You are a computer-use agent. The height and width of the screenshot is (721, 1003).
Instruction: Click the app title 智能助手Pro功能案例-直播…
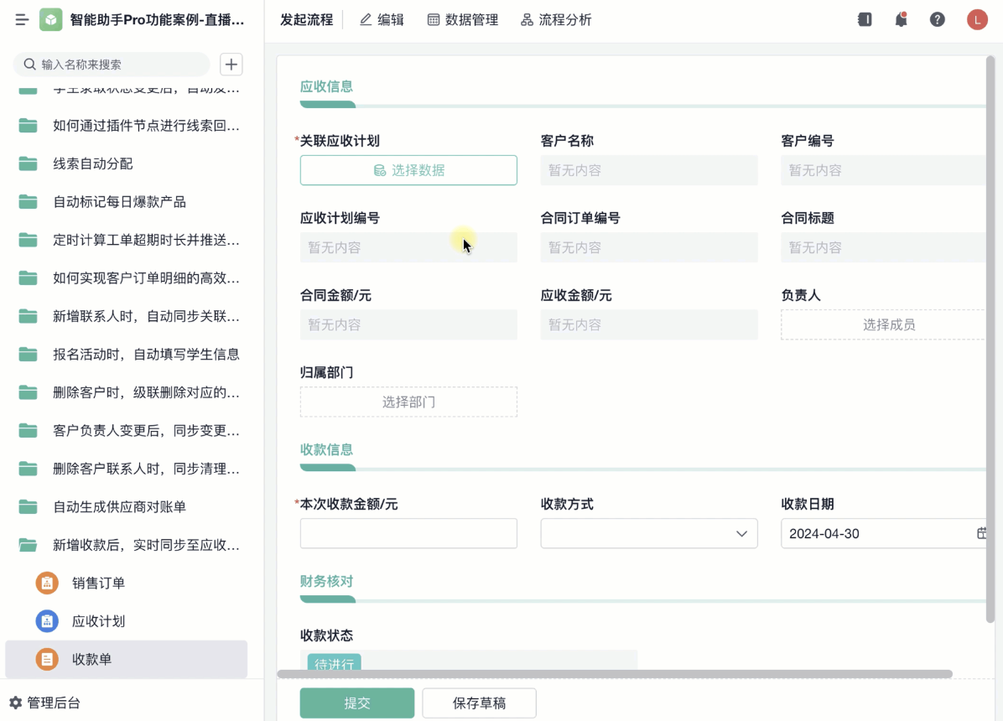point(157,20)
